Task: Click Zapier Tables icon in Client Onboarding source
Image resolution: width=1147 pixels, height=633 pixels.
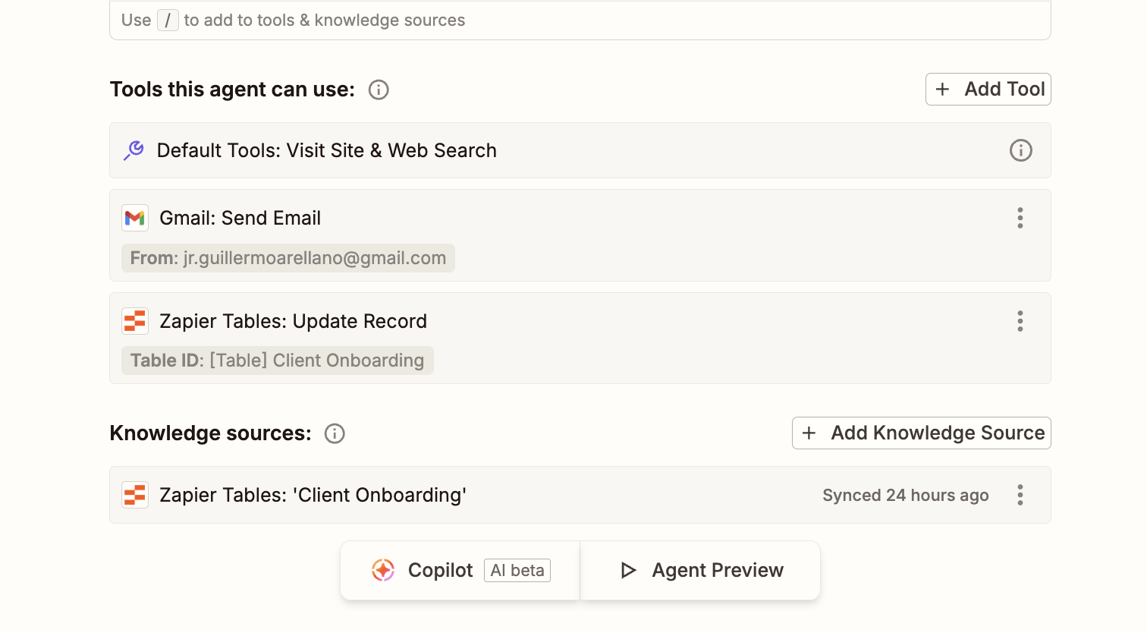Action: click(135, 495)
